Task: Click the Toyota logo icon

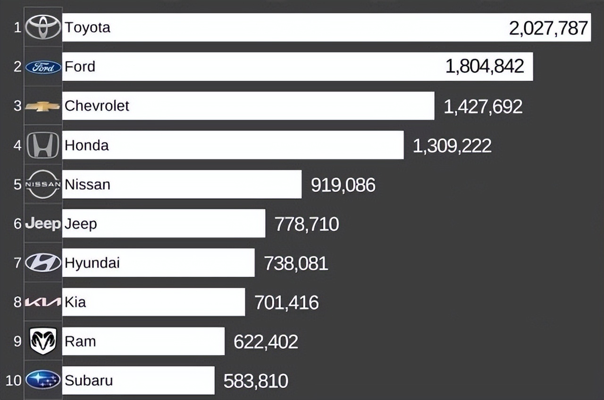Action: click(43, 27)
